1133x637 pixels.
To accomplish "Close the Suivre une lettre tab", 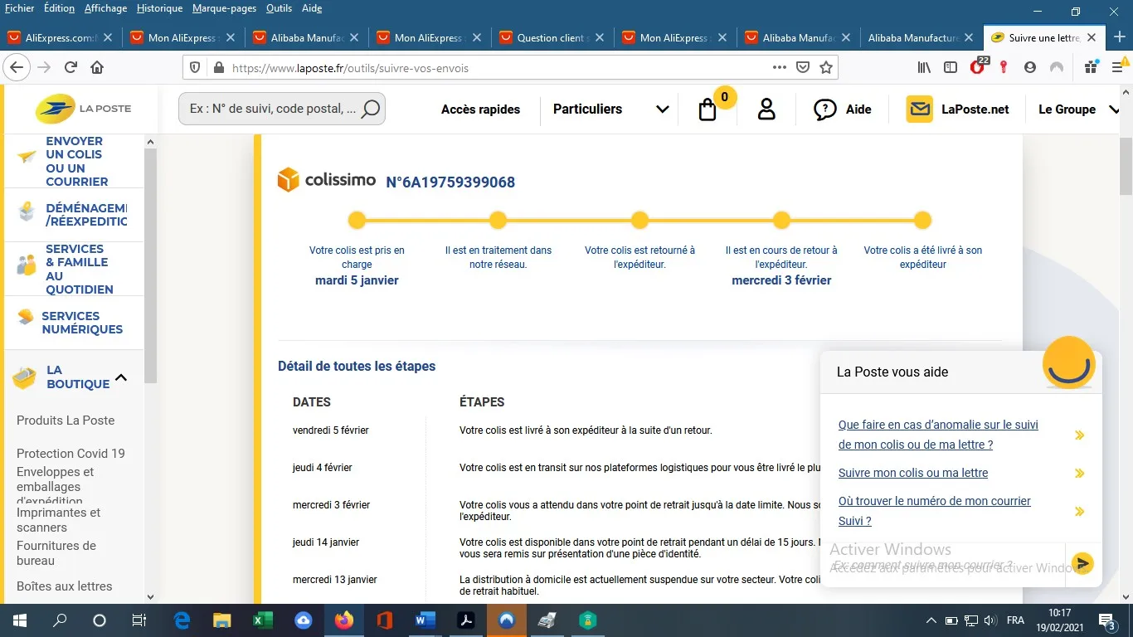I will 1092,37.
